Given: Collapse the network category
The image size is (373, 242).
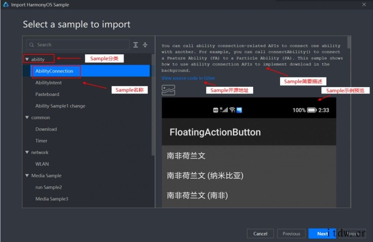Looking at the screenshot, I should pyautogui.click(x=27, y=152).
